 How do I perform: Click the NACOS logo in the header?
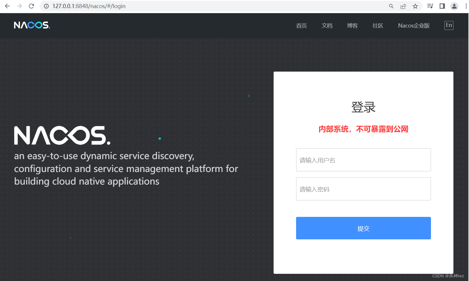click(32, 25)
